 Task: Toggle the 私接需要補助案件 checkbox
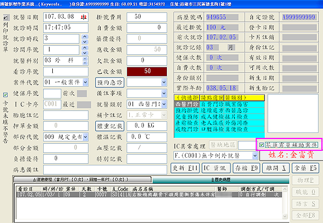pyautogui.click(x=262, y=144)
